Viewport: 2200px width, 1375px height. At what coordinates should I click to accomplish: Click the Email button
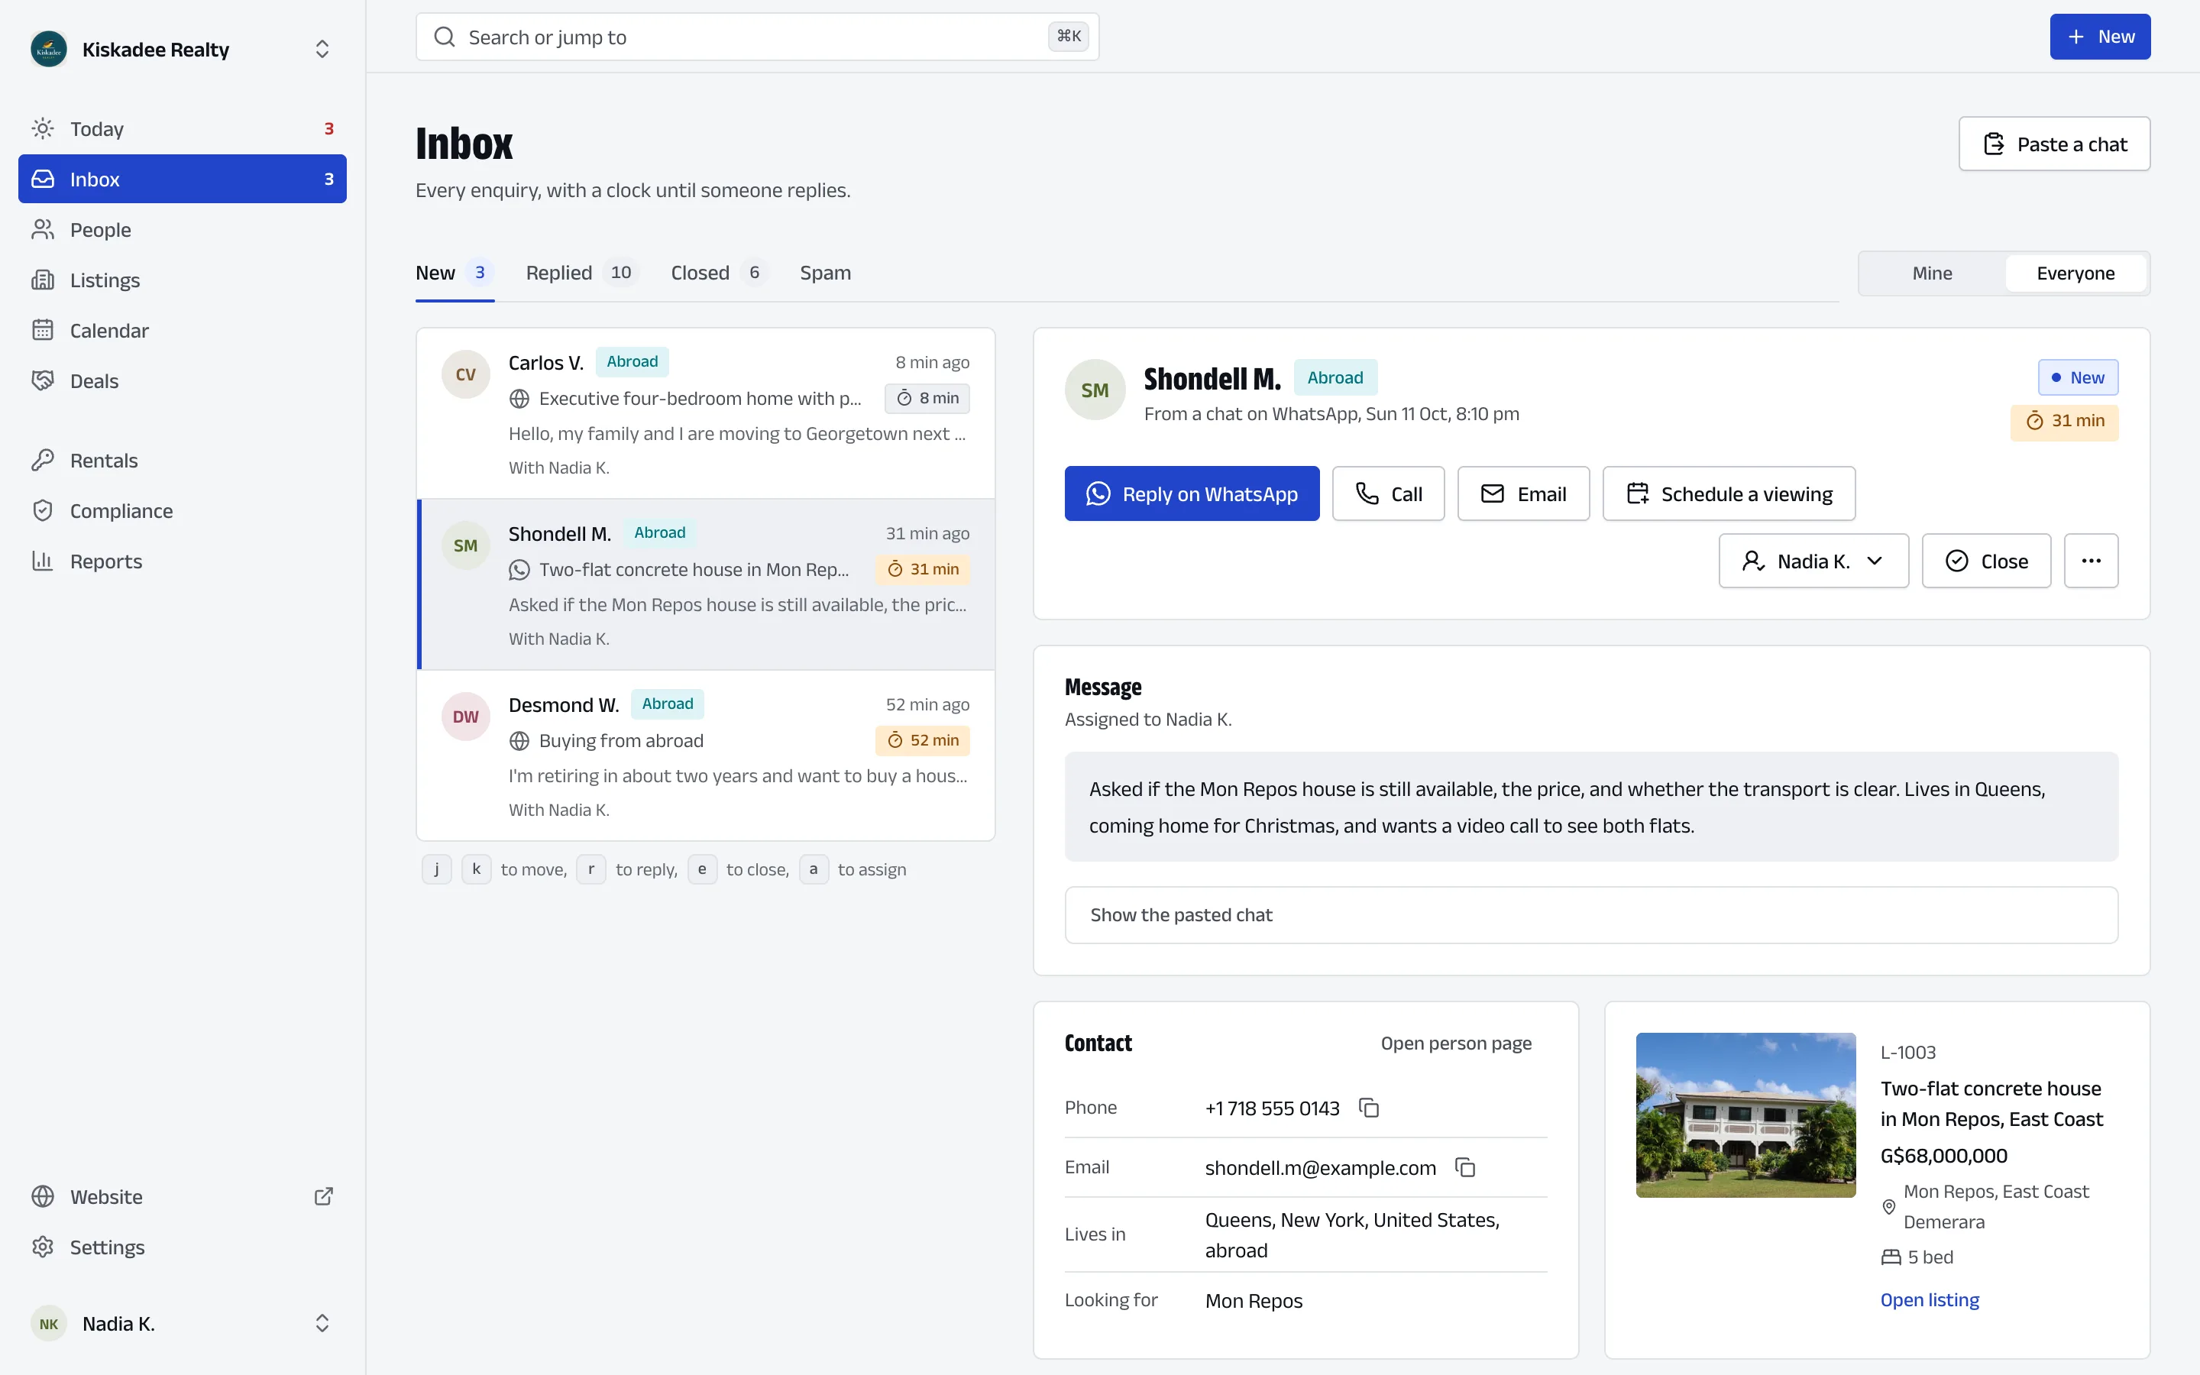1522,493
